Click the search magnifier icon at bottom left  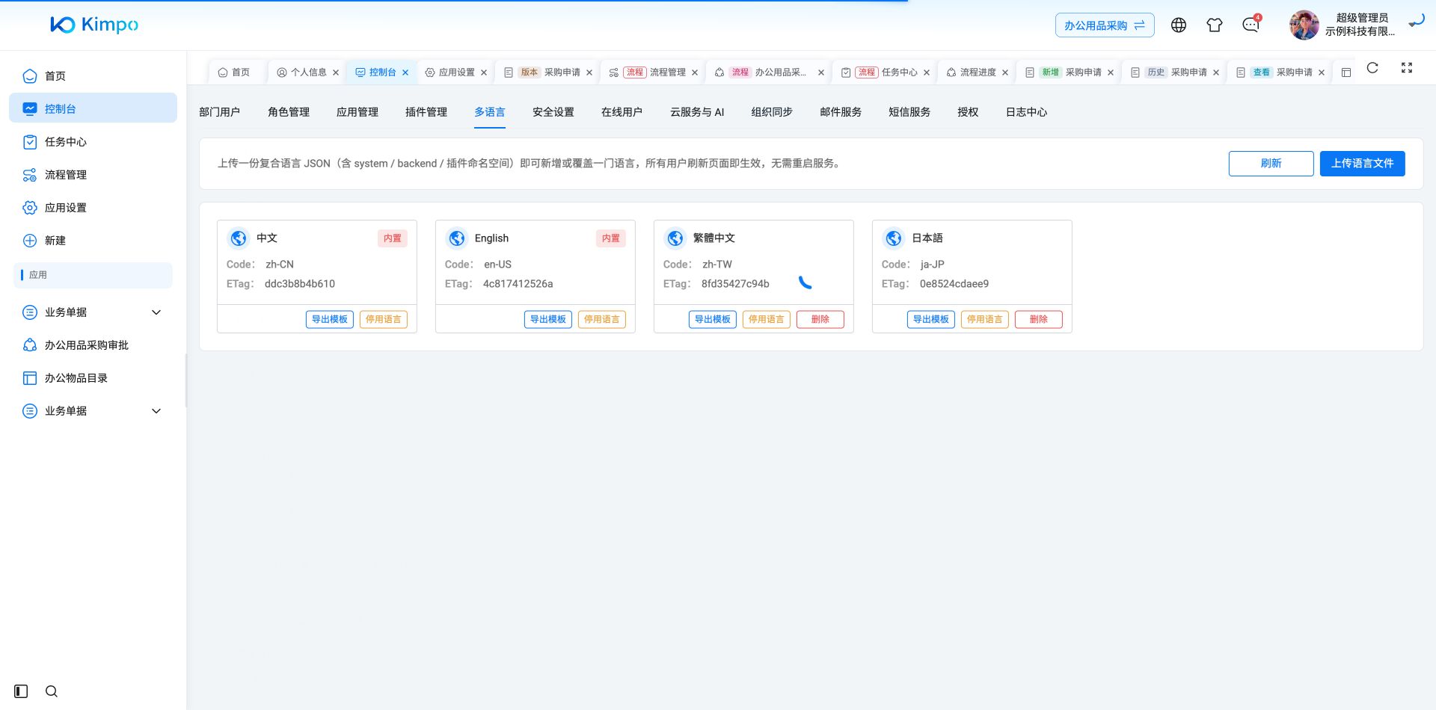tap(52, 691)
